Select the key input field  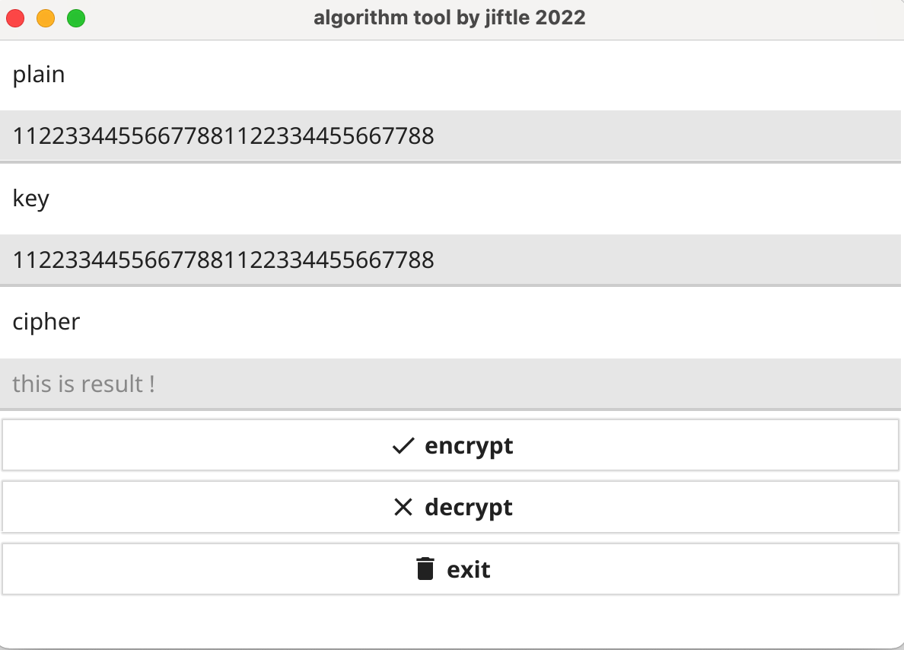pyautogui.click(x=452, y=260)
